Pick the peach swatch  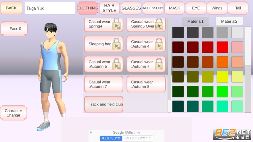click(237, 62)
